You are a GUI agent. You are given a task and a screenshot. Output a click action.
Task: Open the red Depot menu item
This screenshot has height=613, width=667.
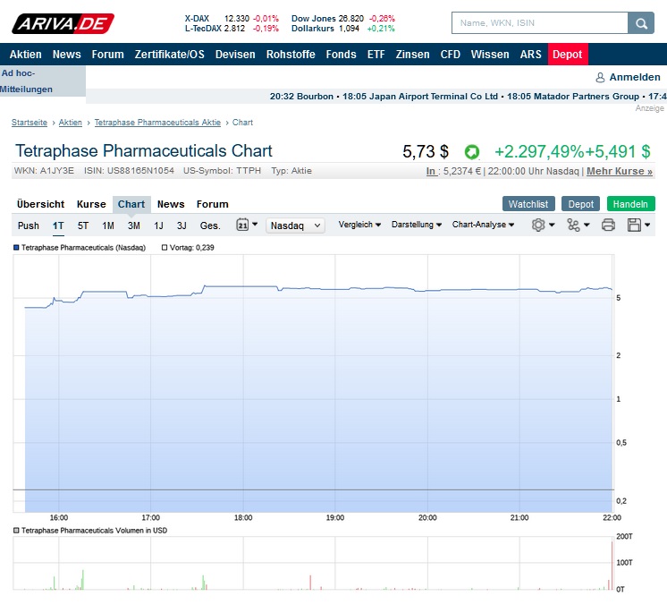click(x=568, y=55)
